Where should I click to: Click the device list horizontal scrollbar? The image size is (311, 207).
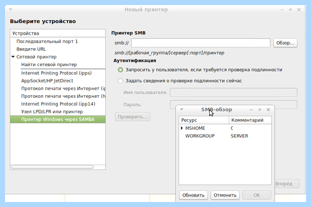coord(52,167)
